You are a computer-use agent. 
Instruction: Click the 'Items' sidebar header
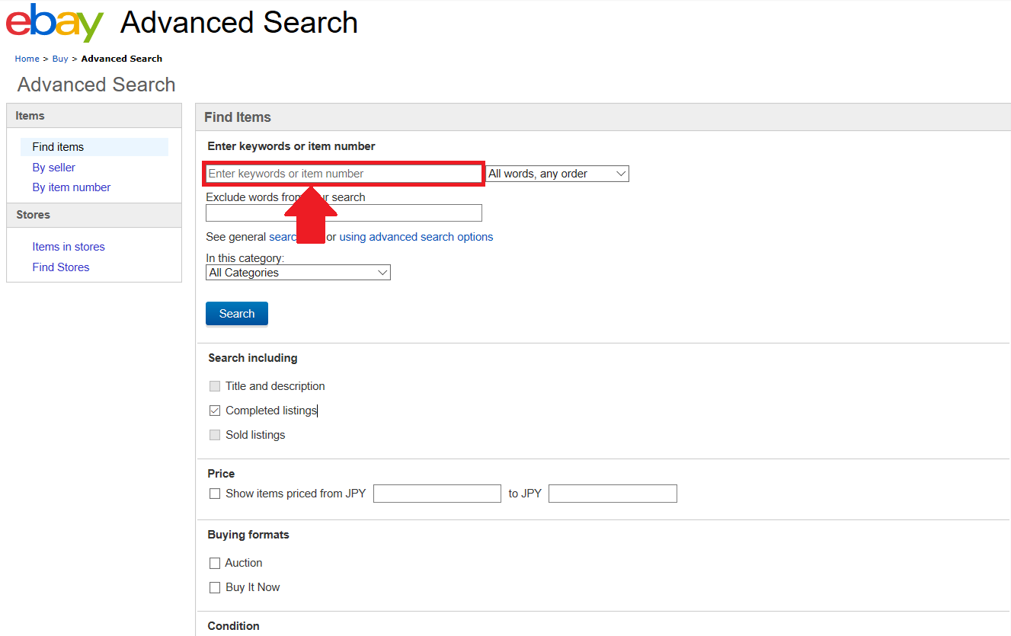pos(94,116)
